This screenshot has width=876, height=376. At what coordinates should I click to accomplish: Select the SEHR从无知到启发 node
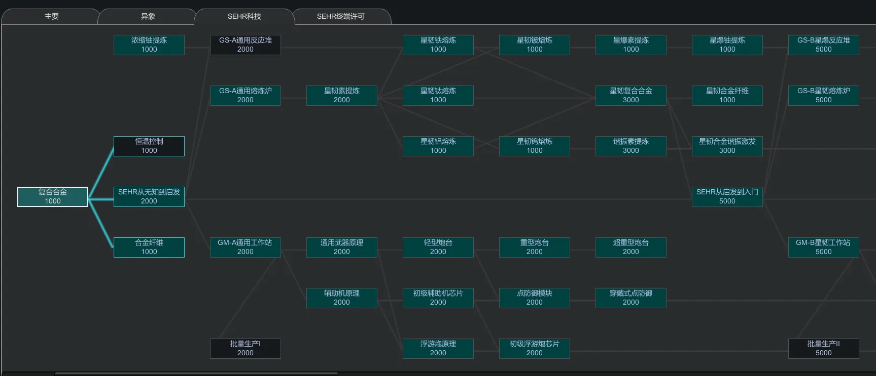[x=149, y=197]
